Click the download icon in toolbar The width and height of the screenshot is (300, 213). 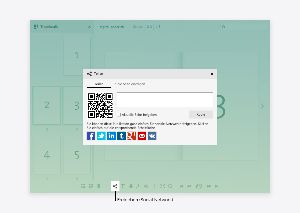coord(138,186)
